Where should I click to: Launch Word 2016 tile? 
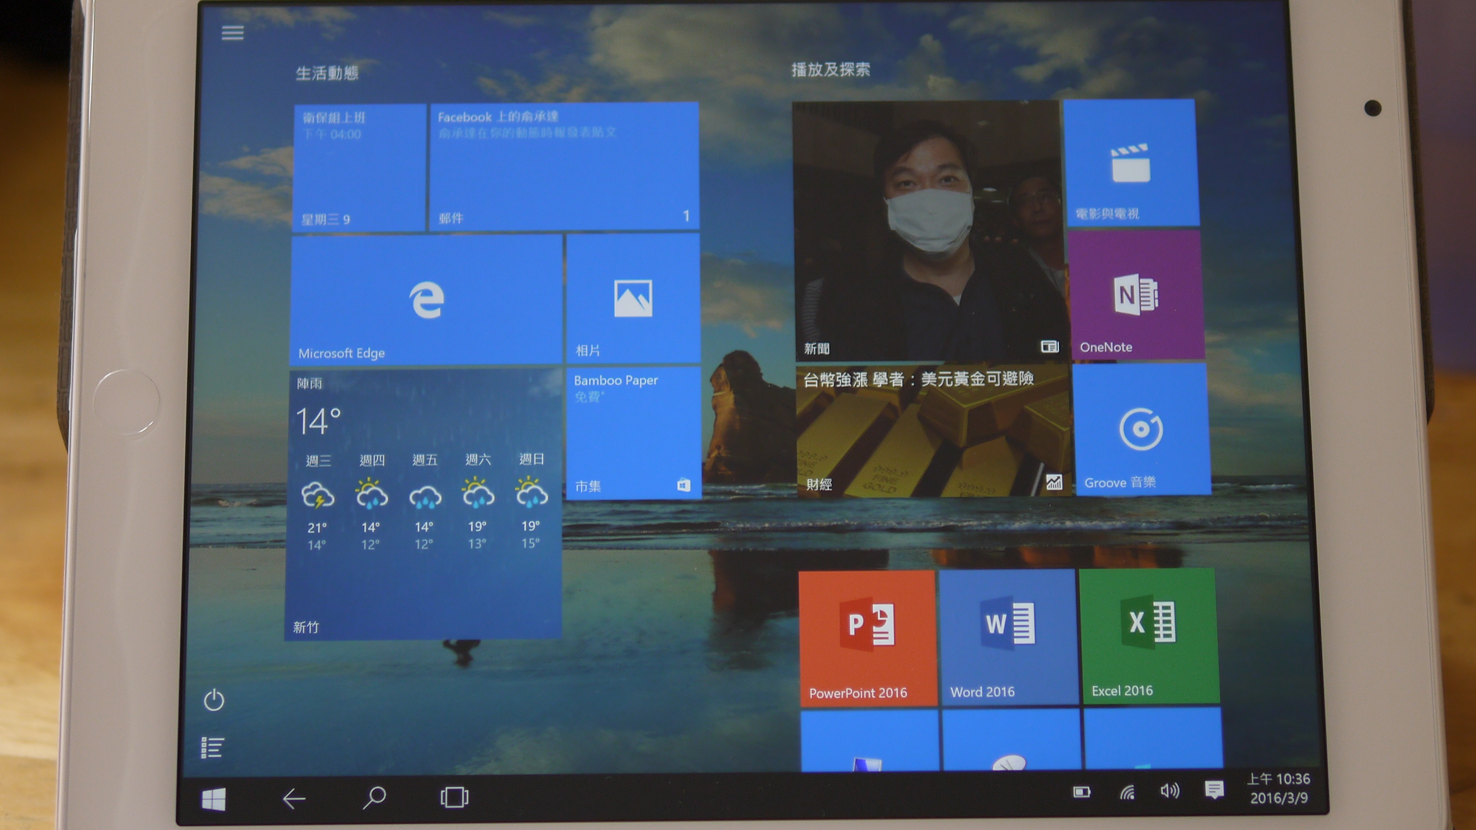(x=1010, y=637)
